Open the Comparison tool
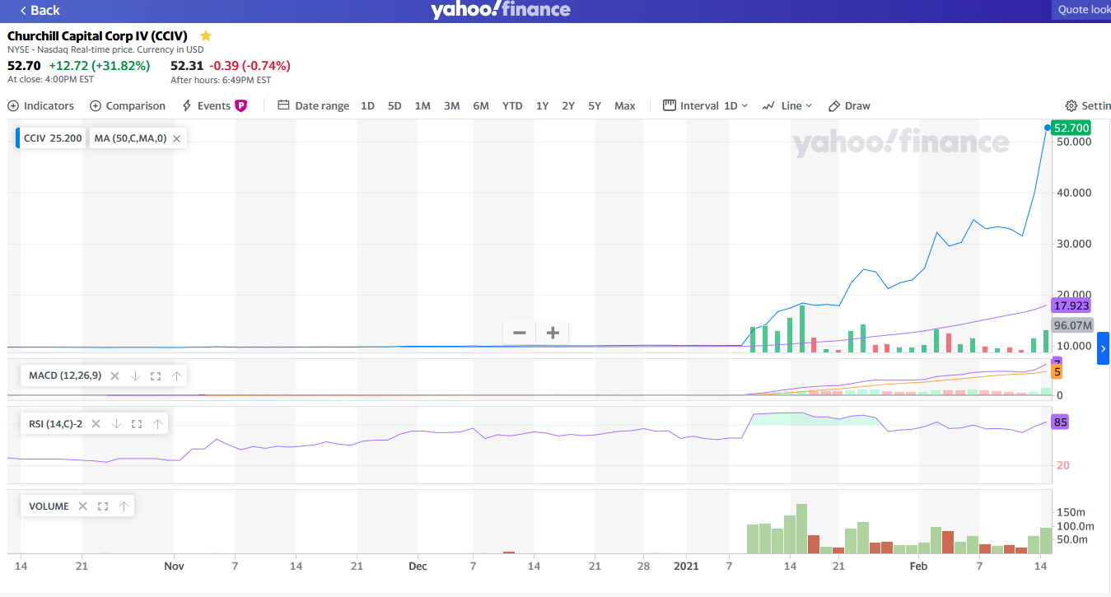 point(128,105)
